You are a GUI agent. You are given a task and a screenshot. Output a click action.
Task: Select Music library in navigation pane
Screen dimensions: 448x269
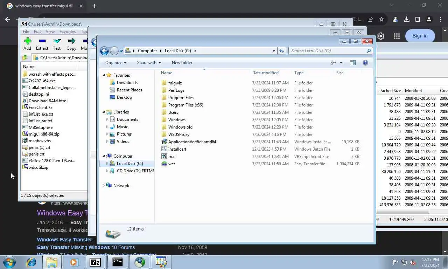coord(122,127)
